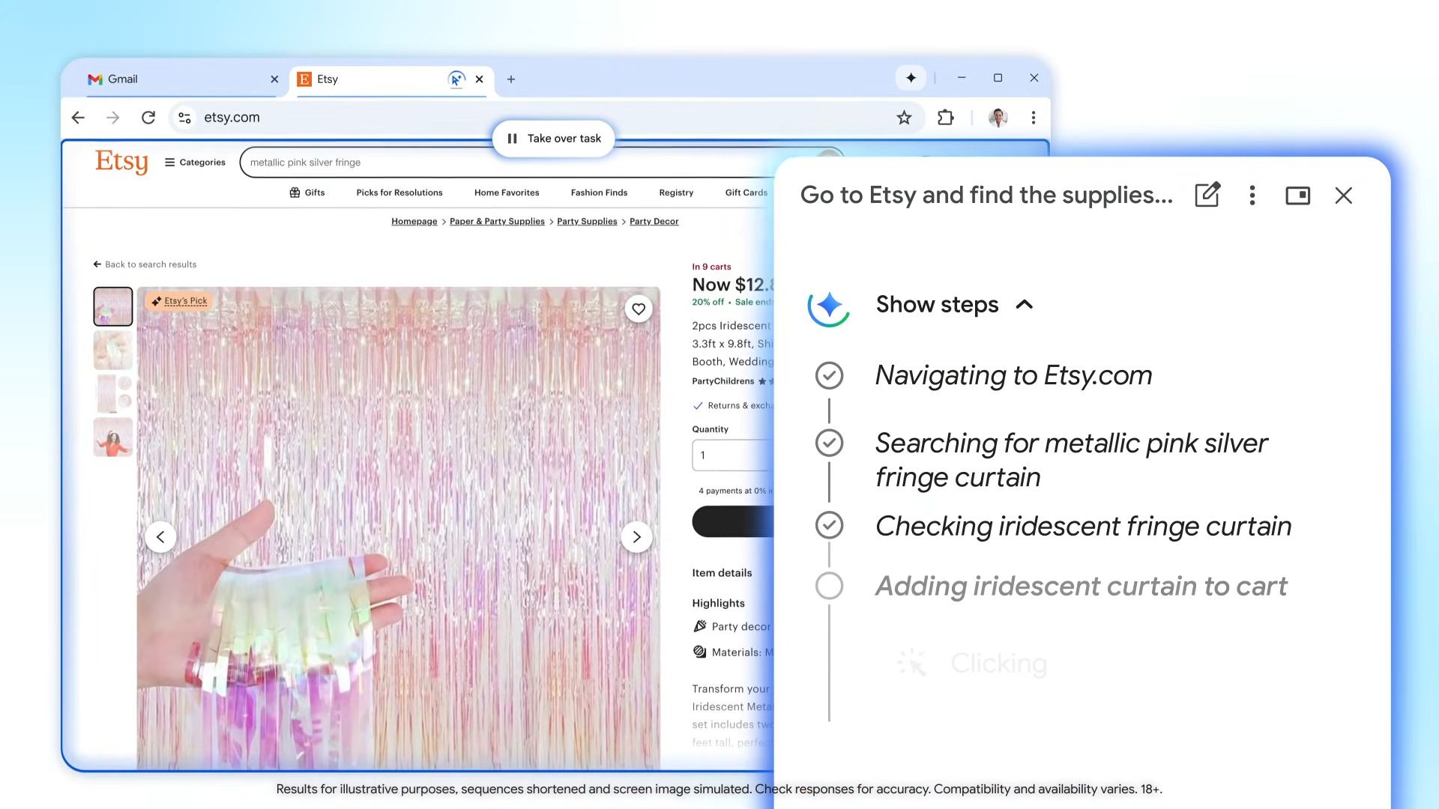Reload the page with the refresh icon
Viewport: 1439px width, 809px height.
(148, 118)
